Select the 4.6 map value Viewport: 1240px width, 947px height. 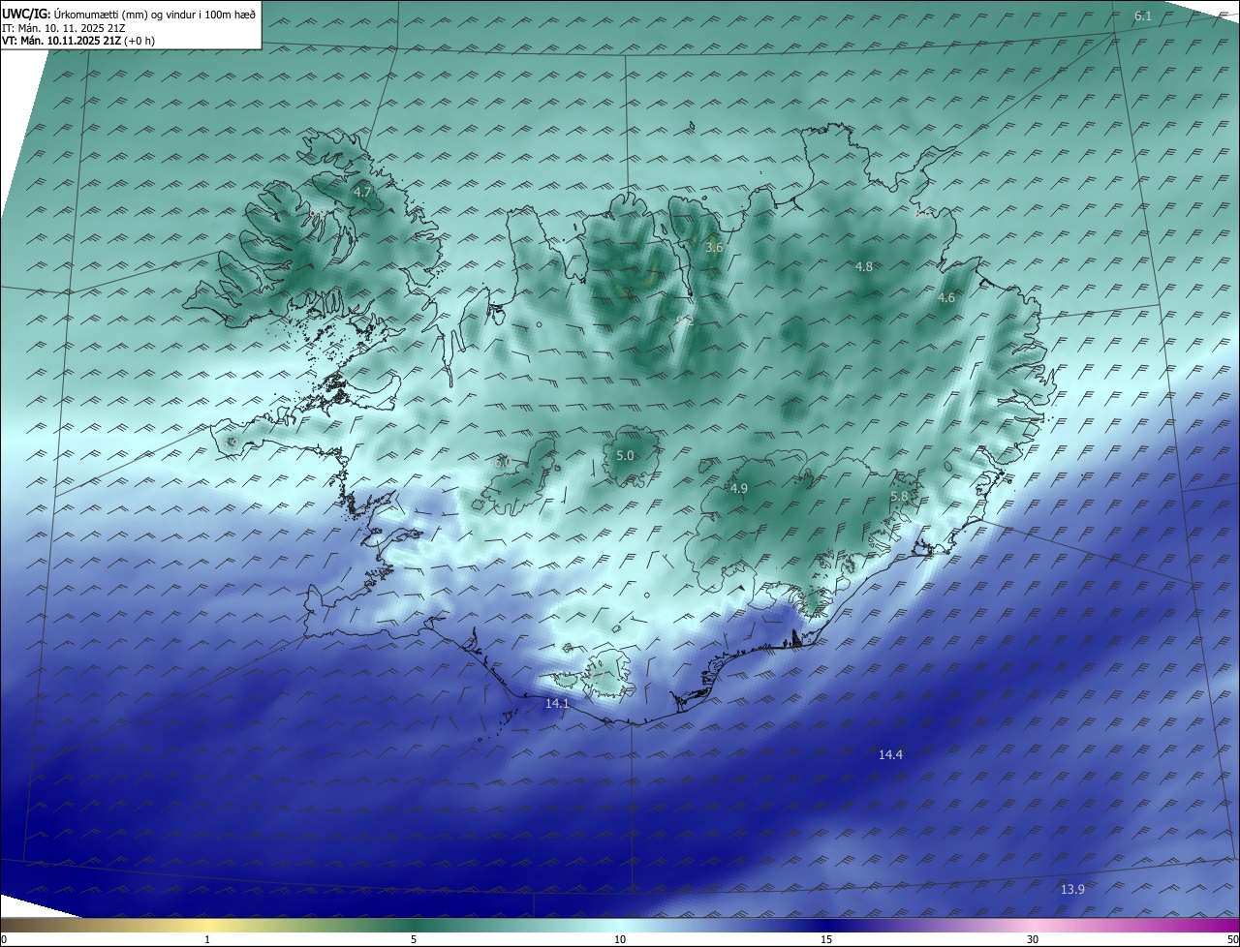pos(946,298)
